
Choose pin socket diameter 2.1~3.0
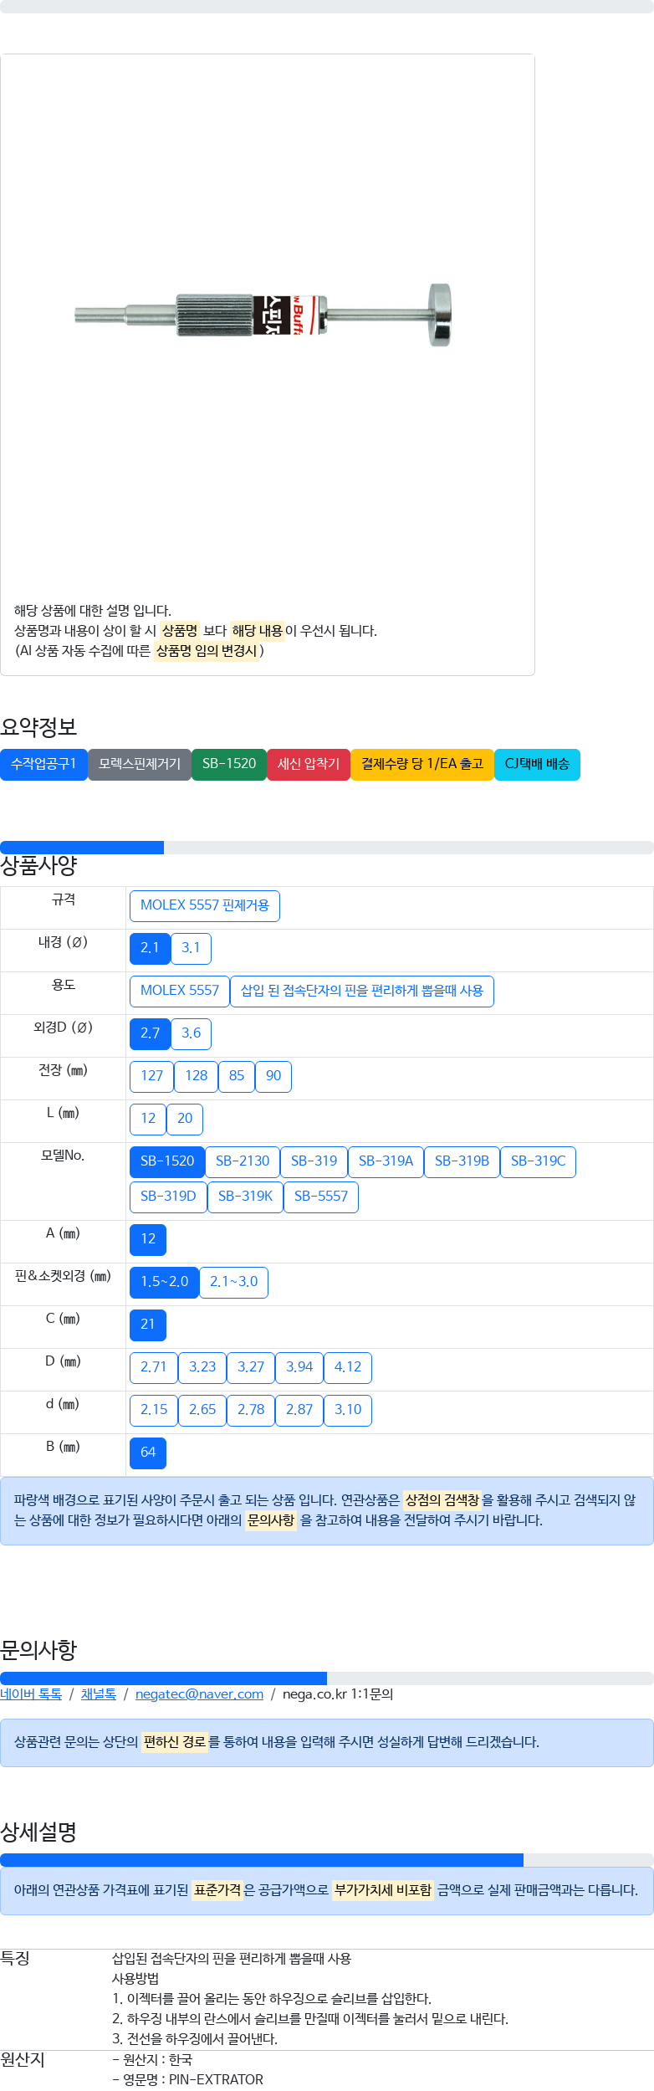click(x=233, y=1282)
